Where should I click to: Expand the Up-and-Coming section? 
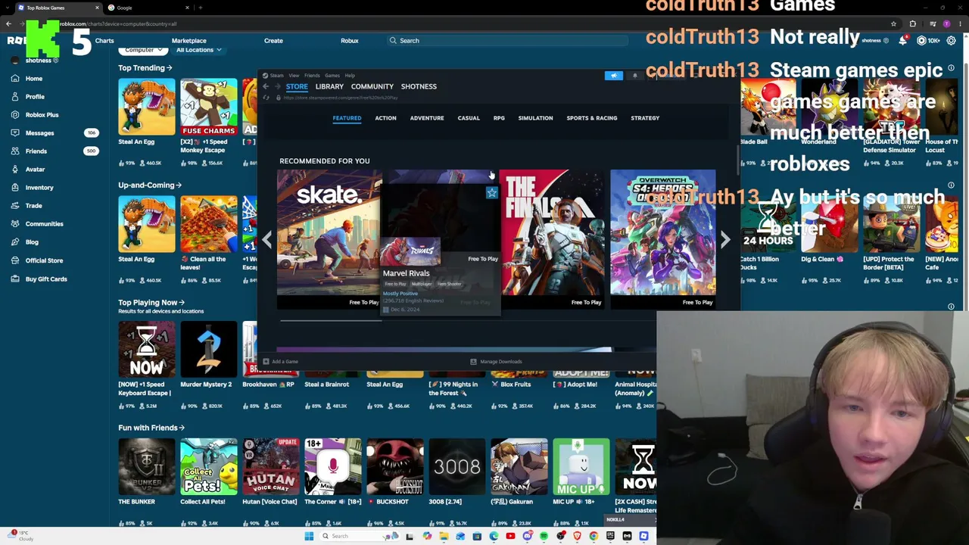tap(150, 185)
